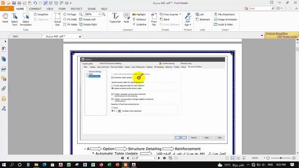The width and height of the screenshot is (299, 168).
Task: Go to the first page
Action: pos(122,158)
